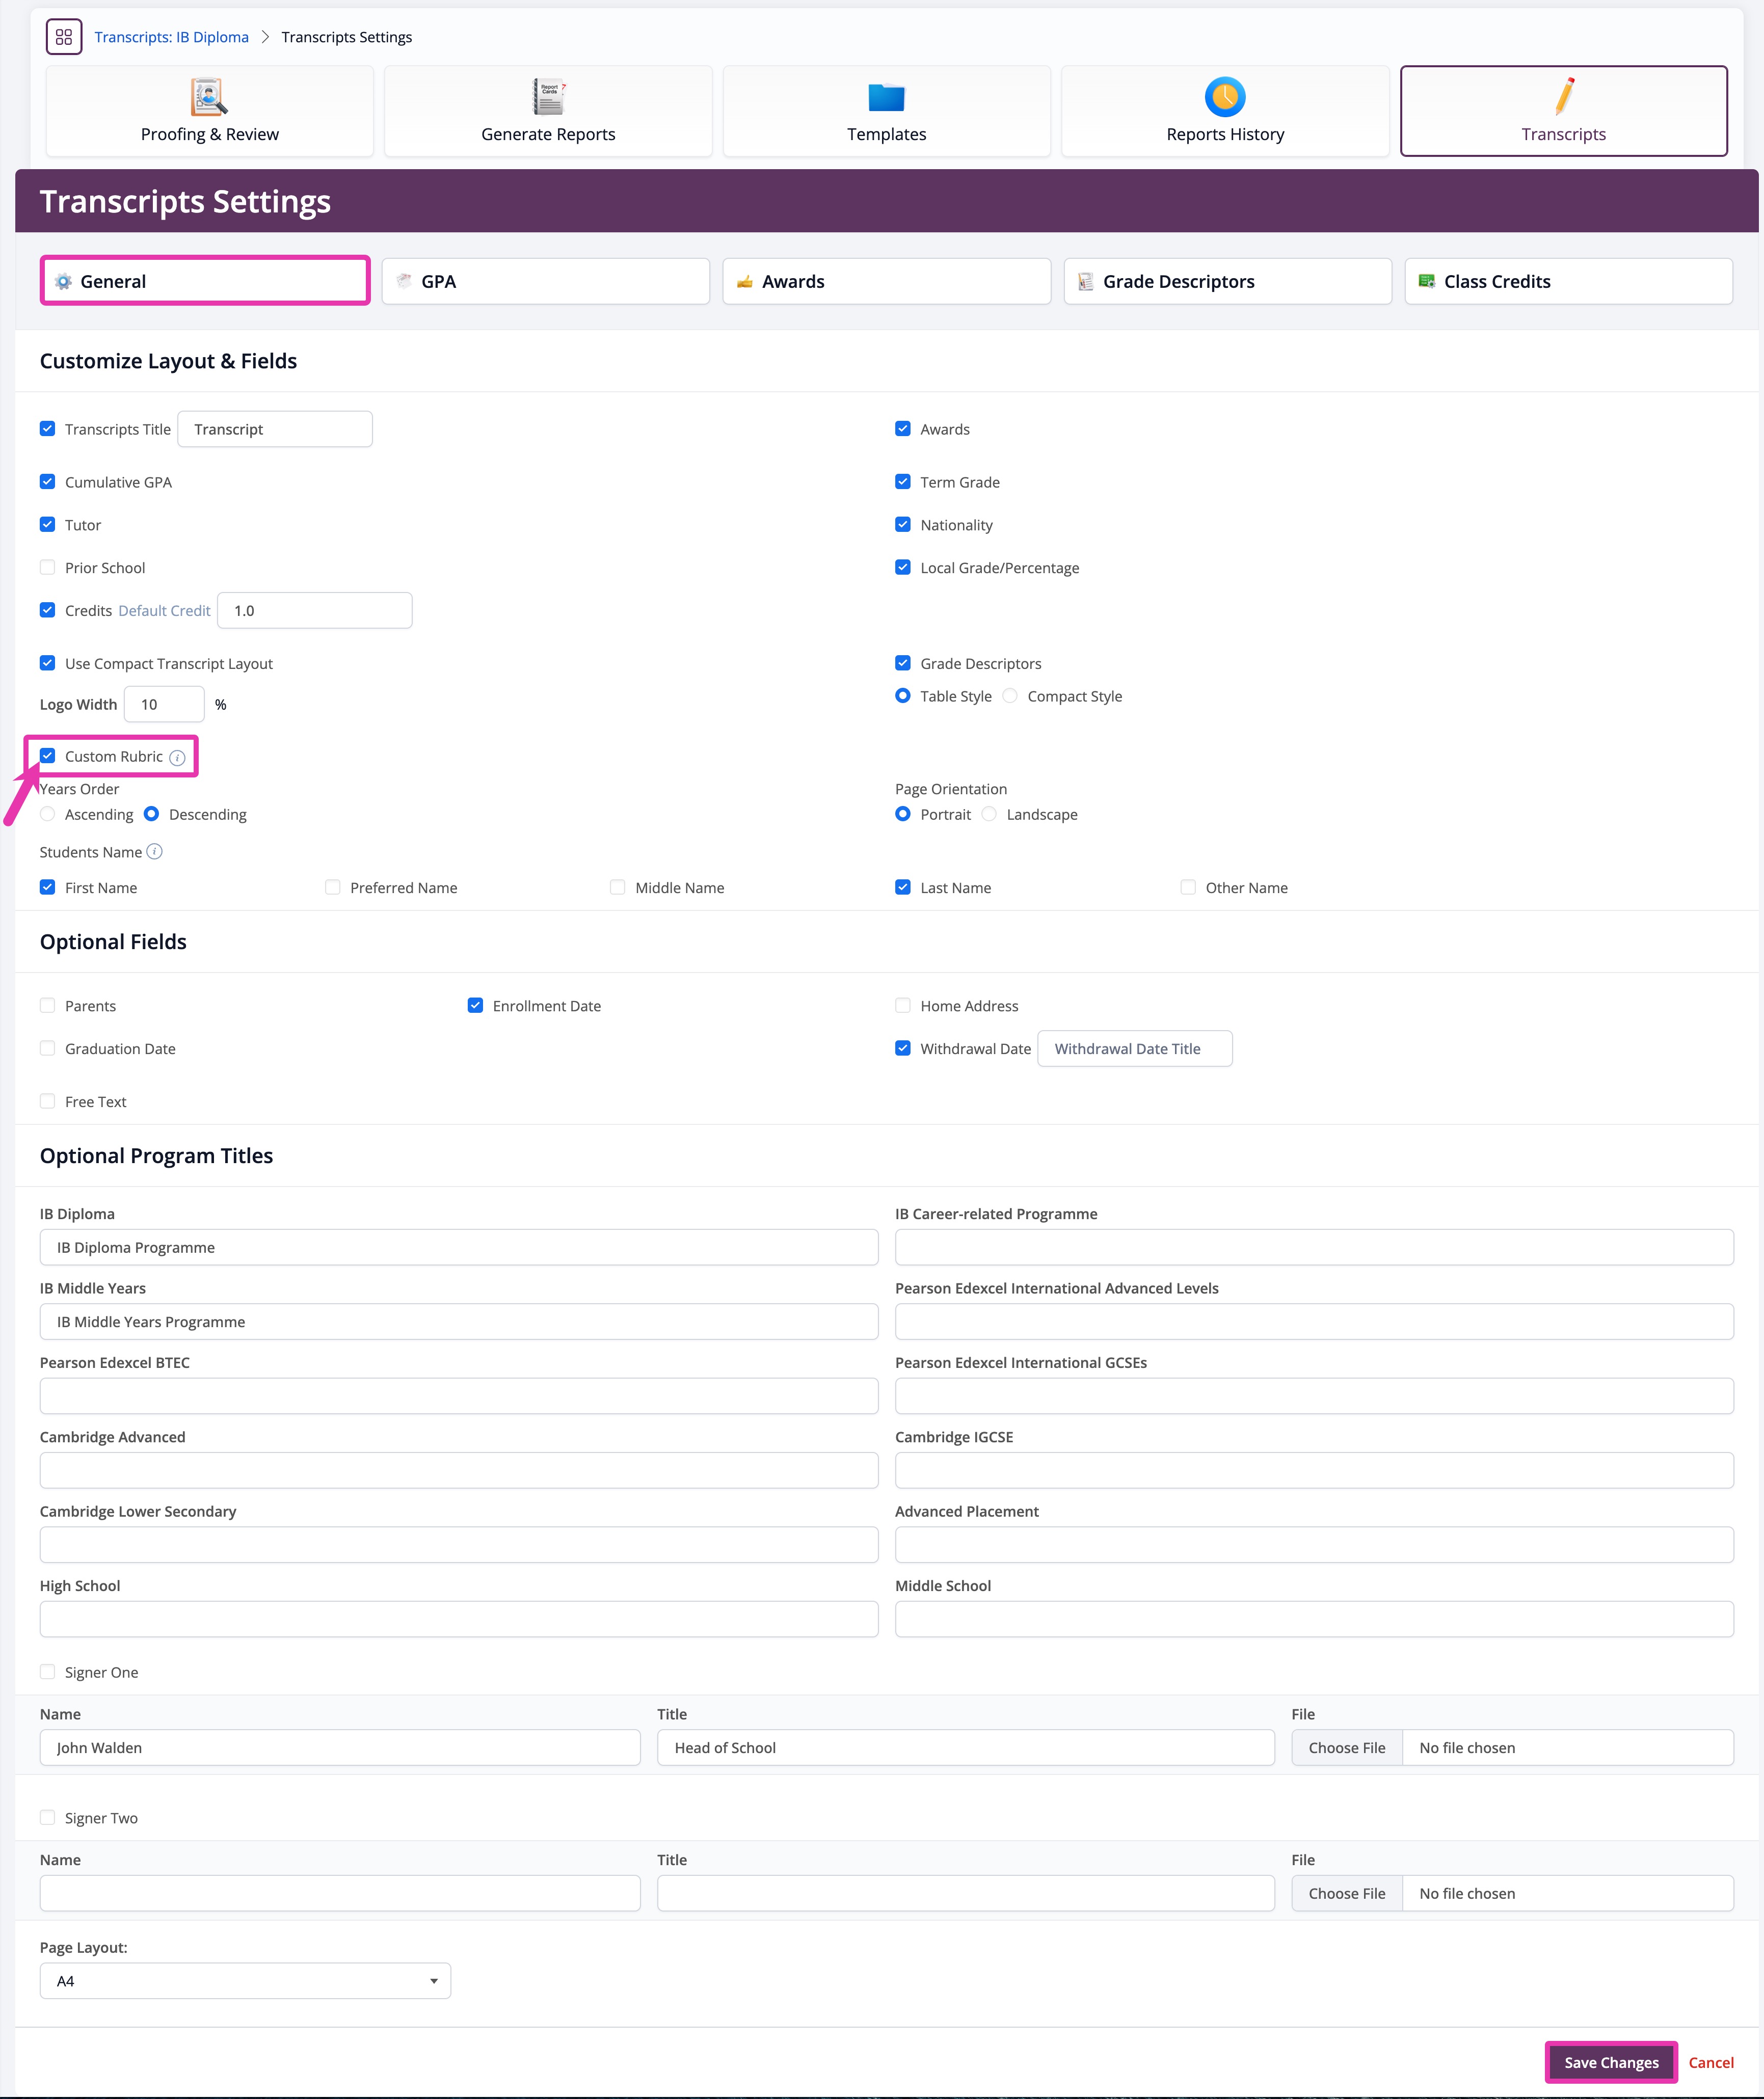1764x2099 pixels.
Task: Edit the Withdrawal Date Title field
Action: [x=1134, y=1048]
